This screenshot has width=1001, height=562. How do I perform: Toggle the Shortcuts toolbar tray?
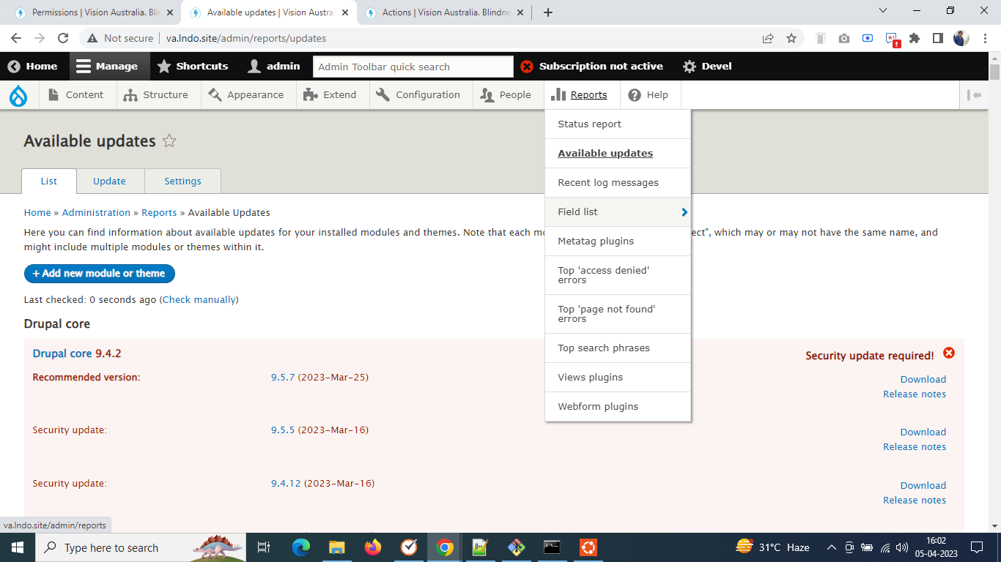click(193, 66)
